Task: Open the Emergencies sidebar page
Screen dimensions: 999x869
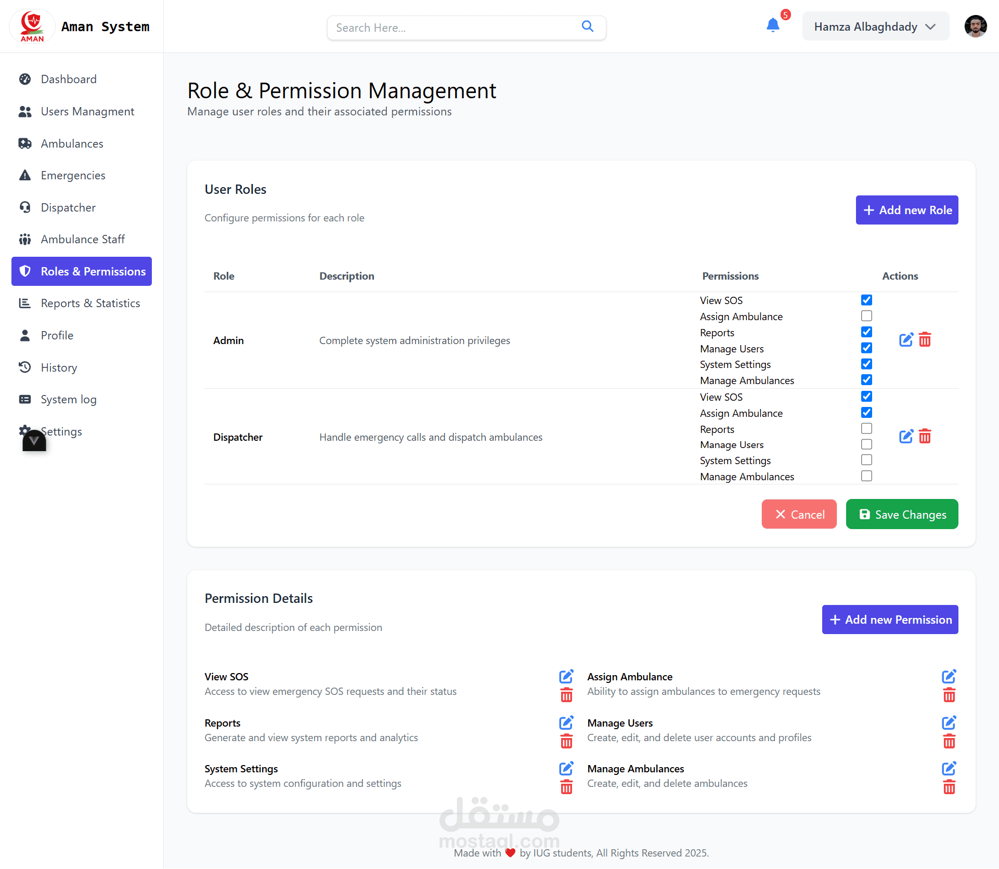Action: pos(73,176)
